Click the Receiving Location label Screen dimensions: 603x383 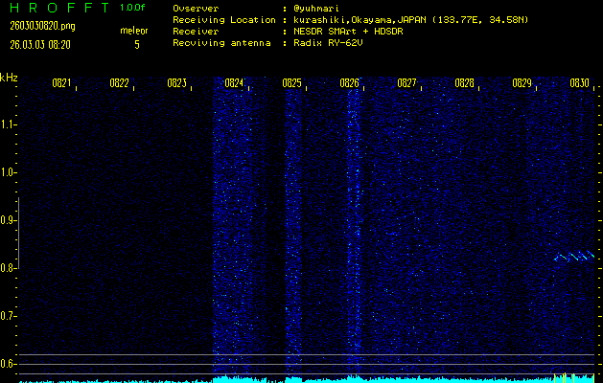224,20
